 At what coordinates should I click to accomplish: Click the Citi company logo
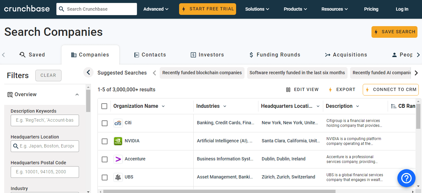coord(118,123)
